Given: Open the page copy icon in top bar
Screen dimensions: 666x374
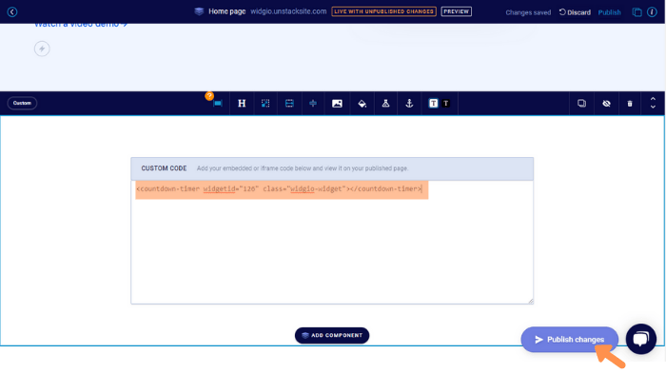Looking at the screenshot, I should [x=637, y=12].
